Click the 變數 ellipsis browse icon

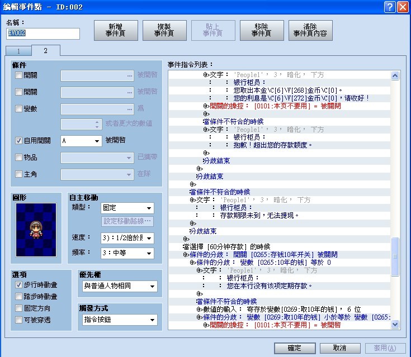pyautogui.click(x=130, y=109)
